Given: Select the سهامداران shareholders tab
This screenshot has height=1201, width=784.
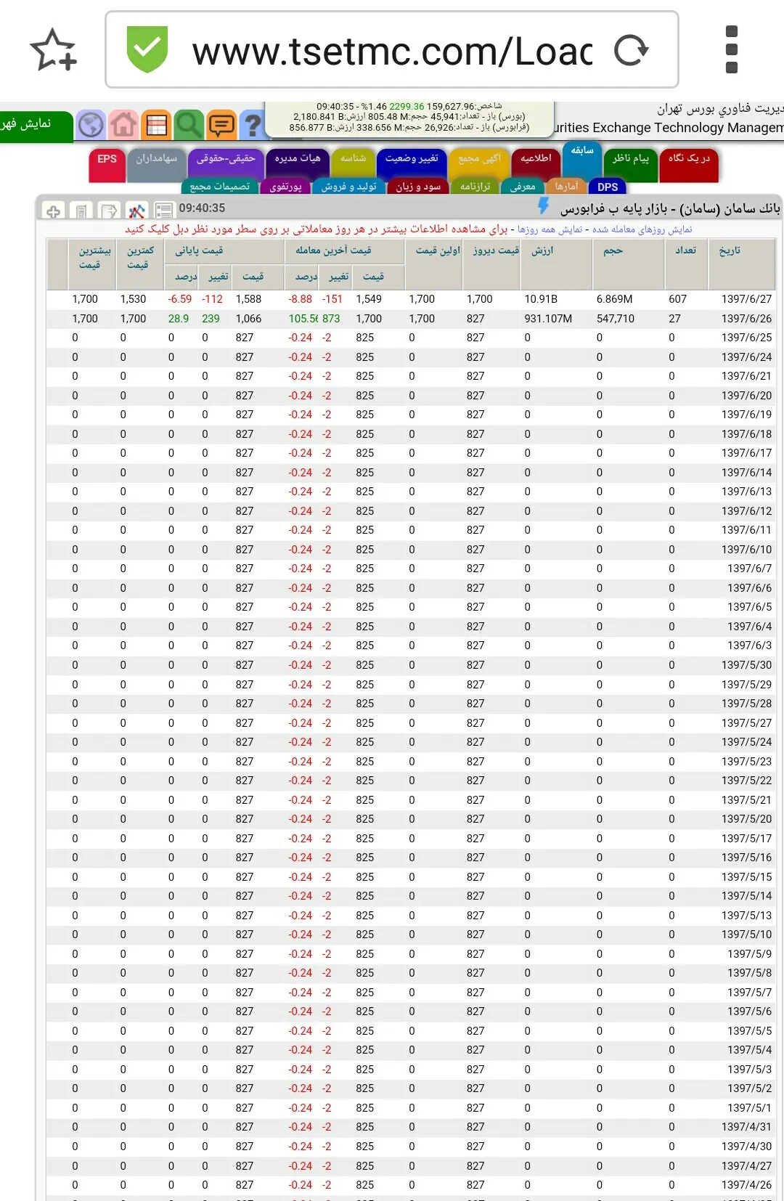Looking at the screenshot, I should (x=156, y=159).
